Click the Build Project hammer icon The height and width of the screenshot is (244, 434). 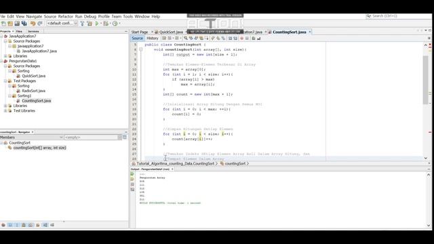tap(82, 24)
